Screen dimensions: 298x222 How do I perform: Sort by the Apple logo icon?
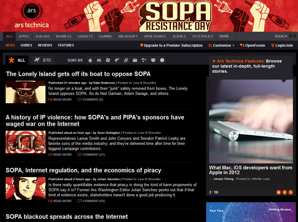90,60
